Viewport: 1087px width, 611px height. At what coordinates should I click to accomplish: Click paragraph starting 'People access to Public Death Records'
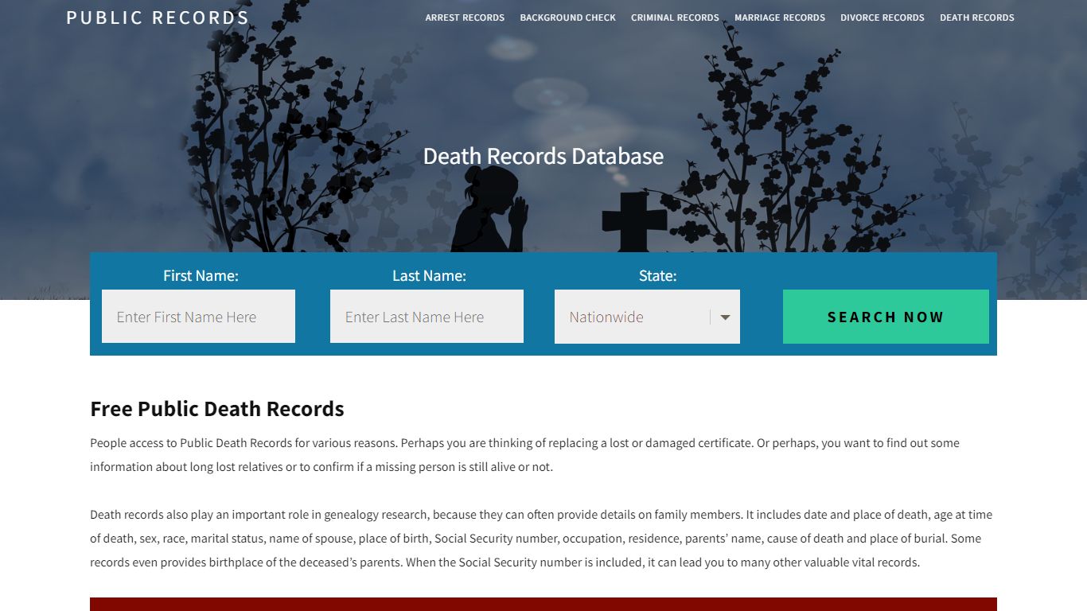coord(525,455)
